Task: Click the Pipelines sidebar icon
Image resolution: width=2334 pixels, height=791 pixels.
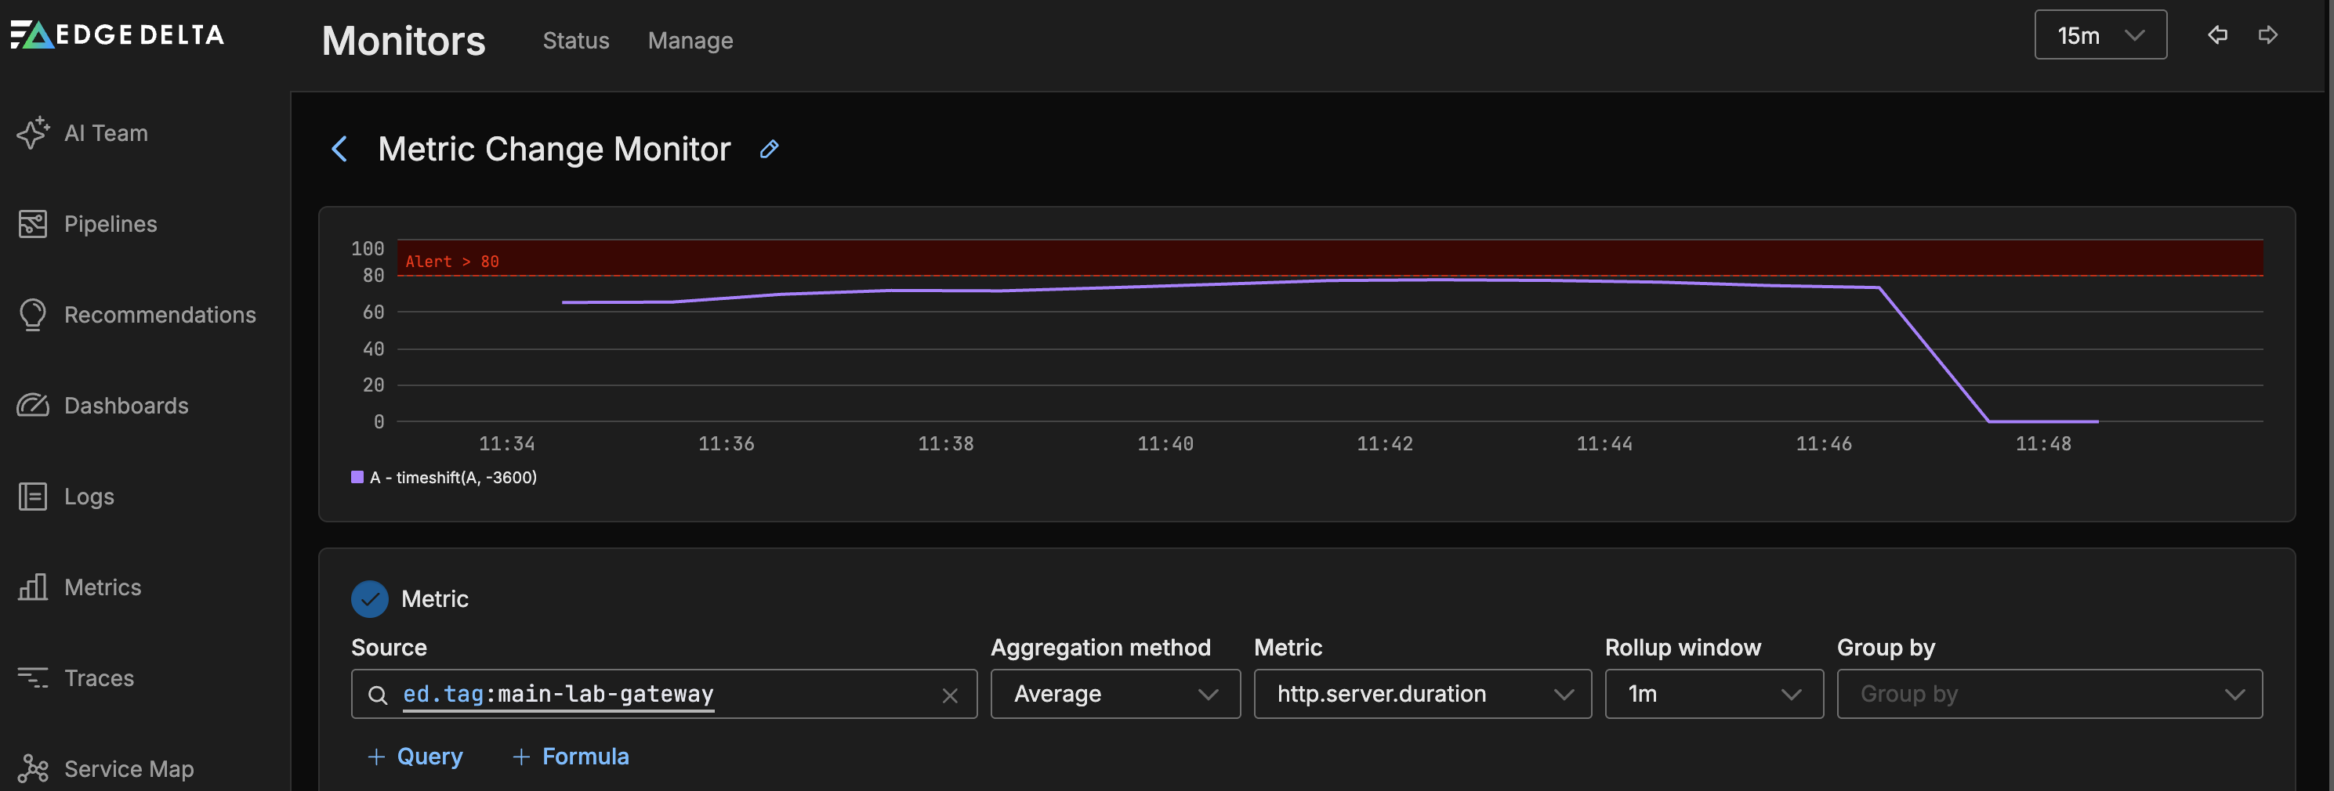Action: pos(33,223)
